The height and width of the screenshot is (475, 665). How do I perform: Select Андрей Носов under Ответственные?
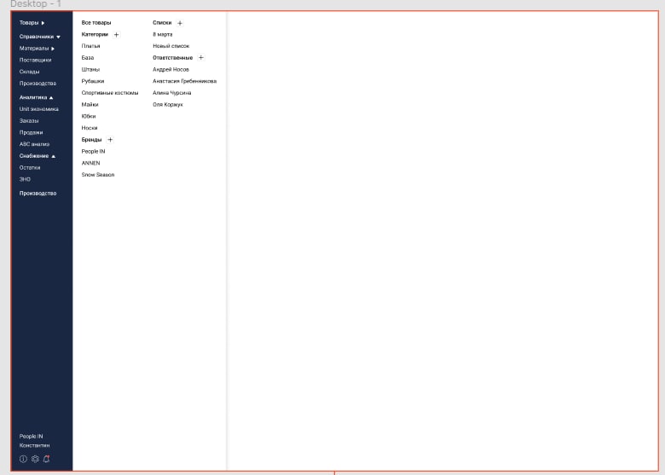pyautogui.click(x=171, y=70)
